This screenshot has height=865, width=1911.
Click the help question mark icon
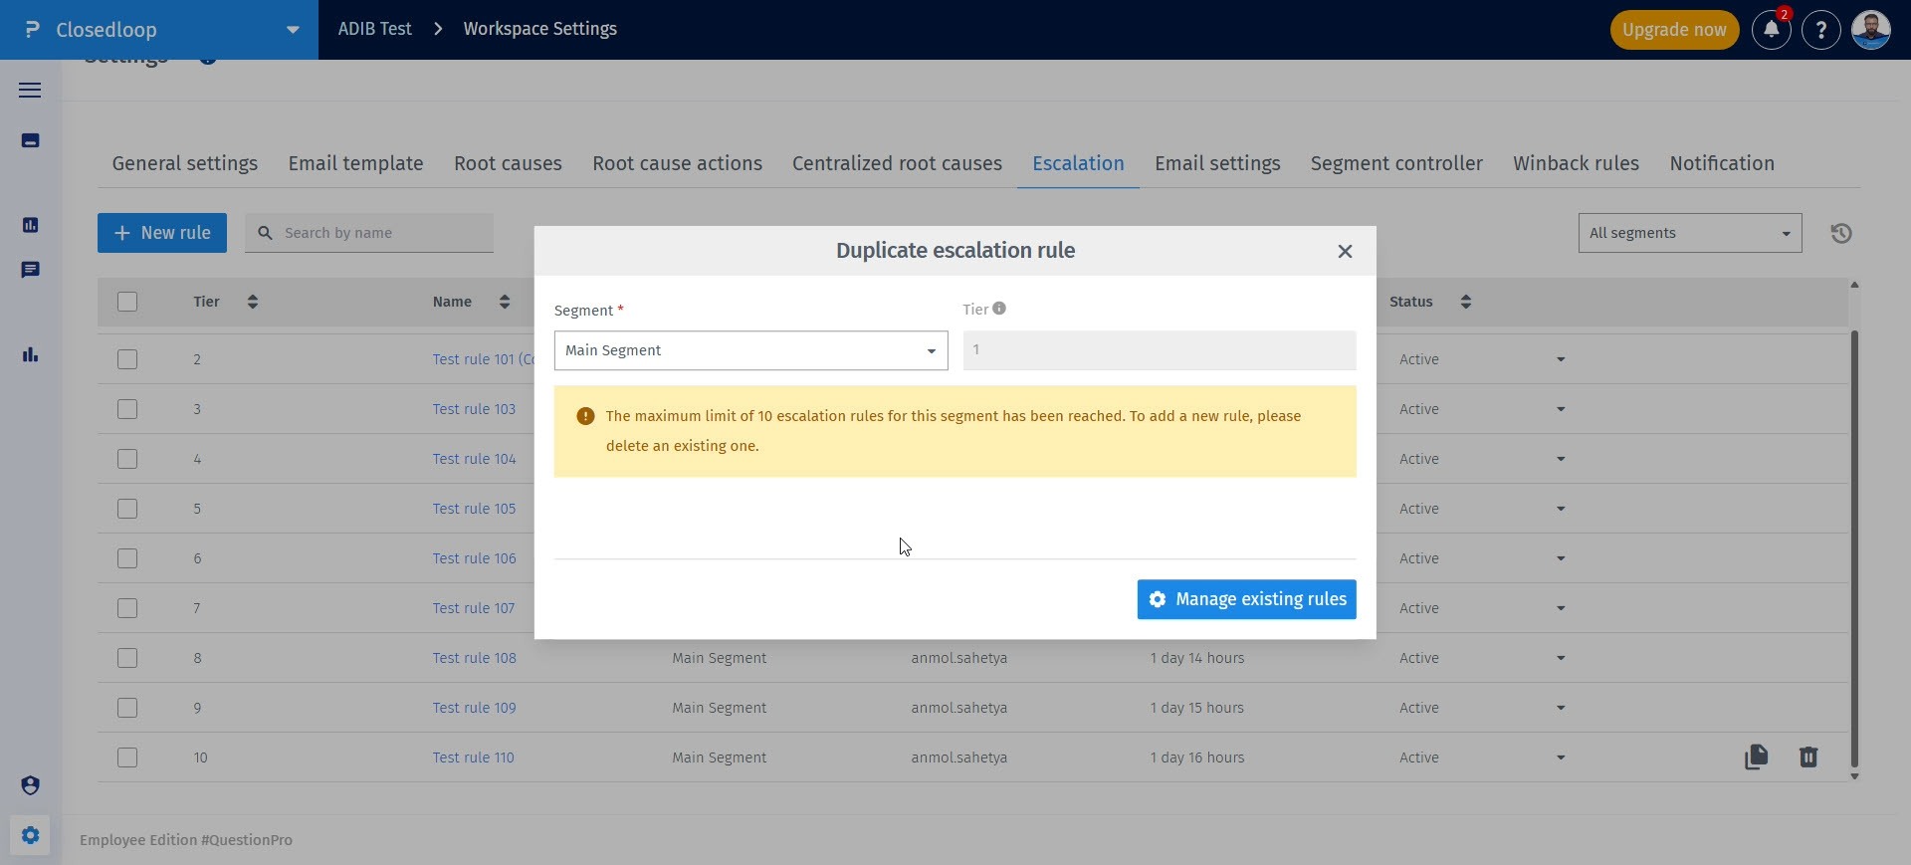click(x=1820, y=30)
